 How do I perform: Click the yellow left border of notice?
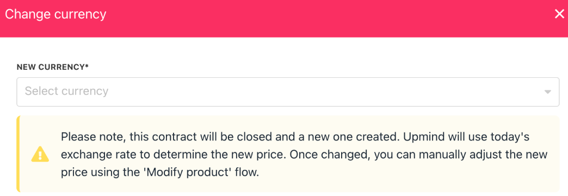[x=18, y=154]
